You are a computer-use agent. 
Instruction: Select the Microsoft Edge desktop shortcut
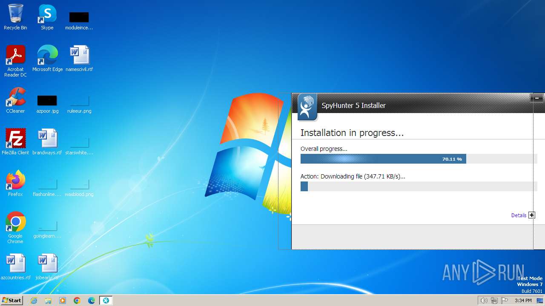(47, 58)
